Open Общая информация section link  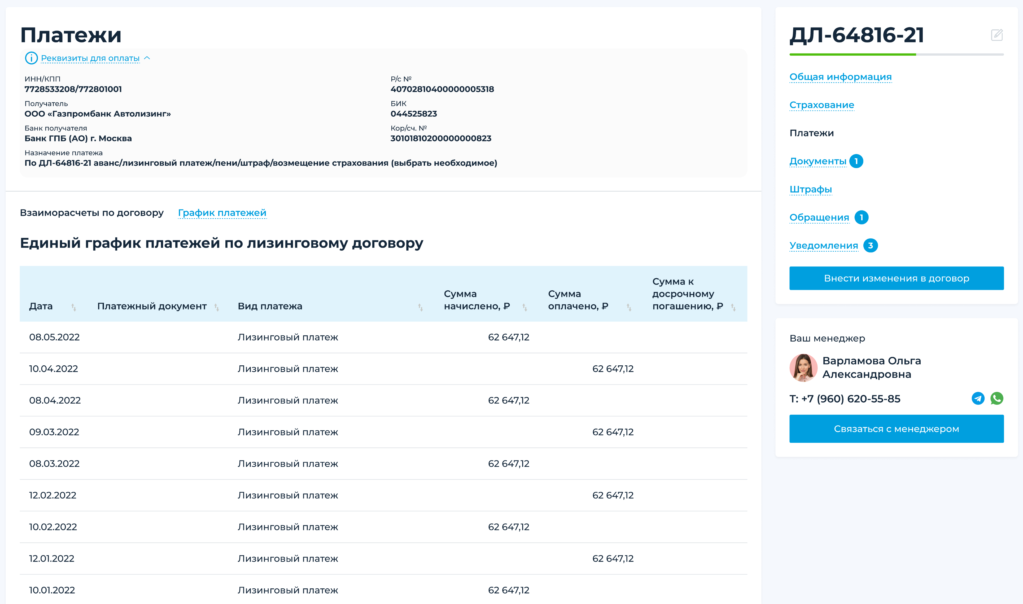pos(840,77)
